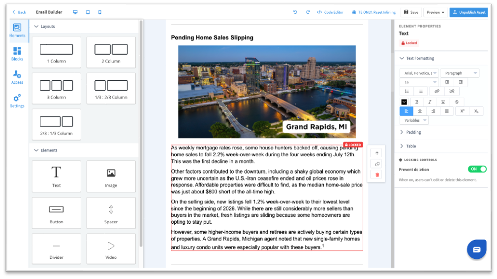
Task: Apply subscript formatting
Action: 476,111
